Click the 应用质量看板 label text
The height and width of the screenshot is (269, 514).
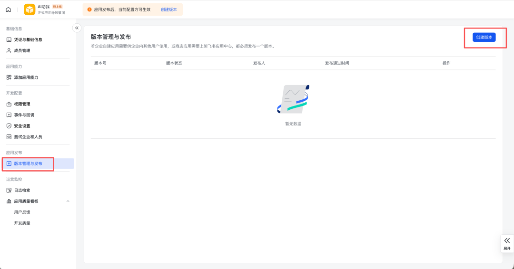[26, 201]
